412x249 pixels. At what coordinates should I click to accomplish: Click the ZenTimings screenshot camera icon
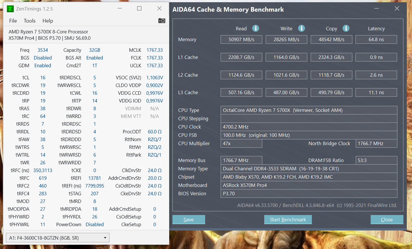coord(162,21)
